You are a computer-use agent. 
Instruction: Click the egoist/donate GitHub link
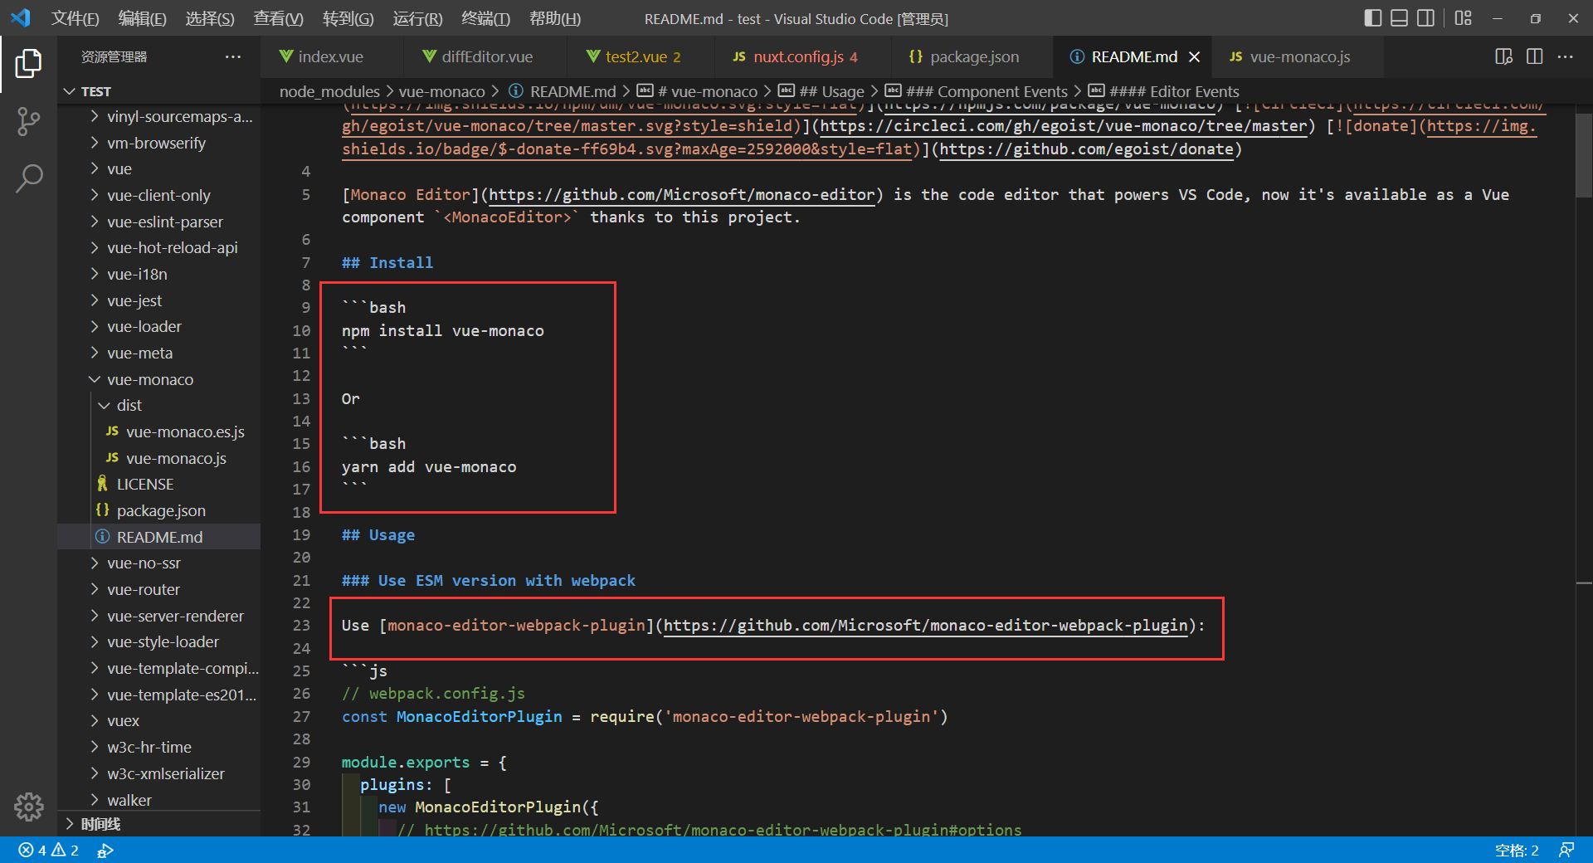pos(1087,149)
